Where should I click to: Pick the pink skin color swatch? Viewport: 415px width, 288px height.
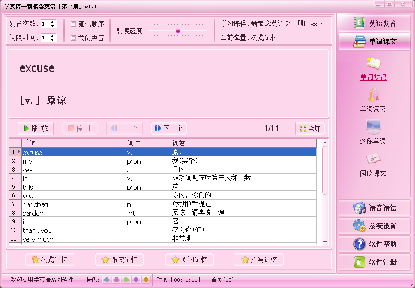point(116,279)
